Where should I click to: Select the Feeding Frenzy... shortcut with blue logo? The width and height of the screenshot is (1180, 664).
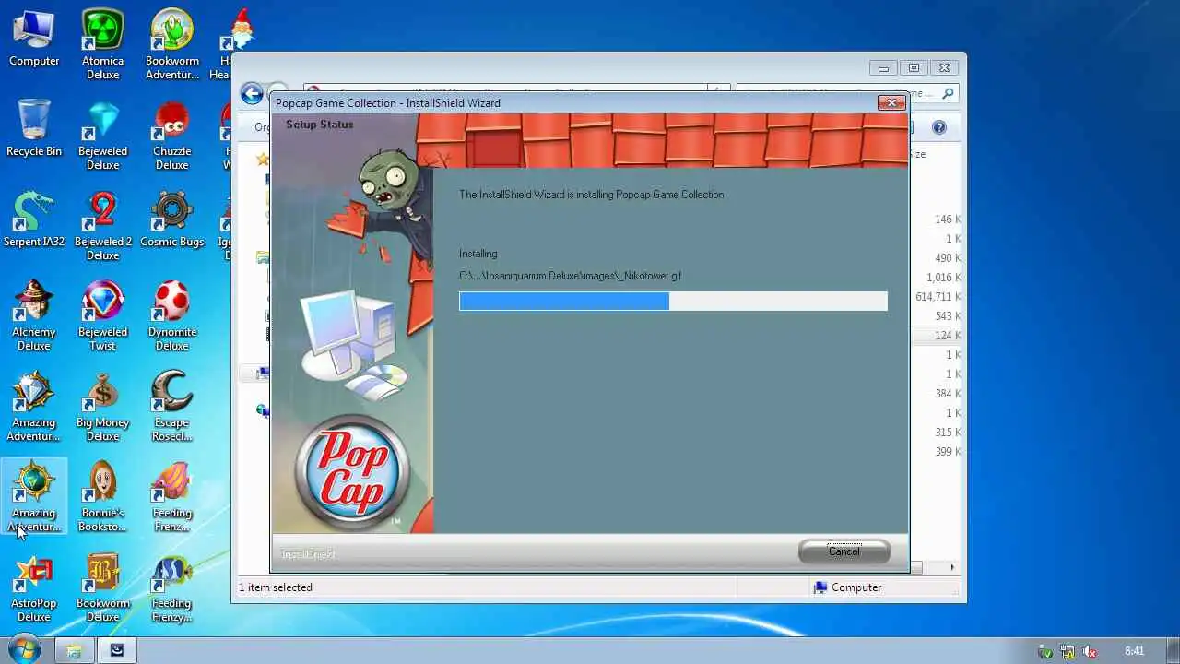(x=172, y=587)
